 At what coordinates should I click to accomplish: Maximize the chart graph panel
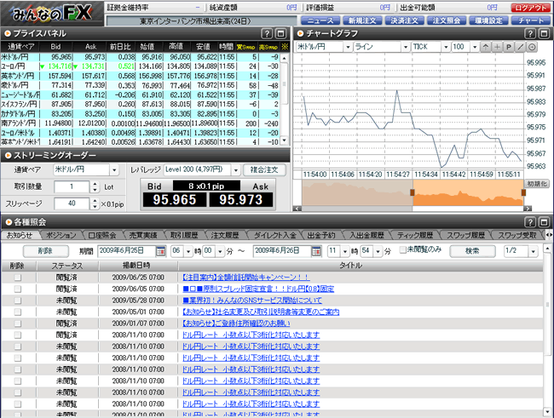544,33
